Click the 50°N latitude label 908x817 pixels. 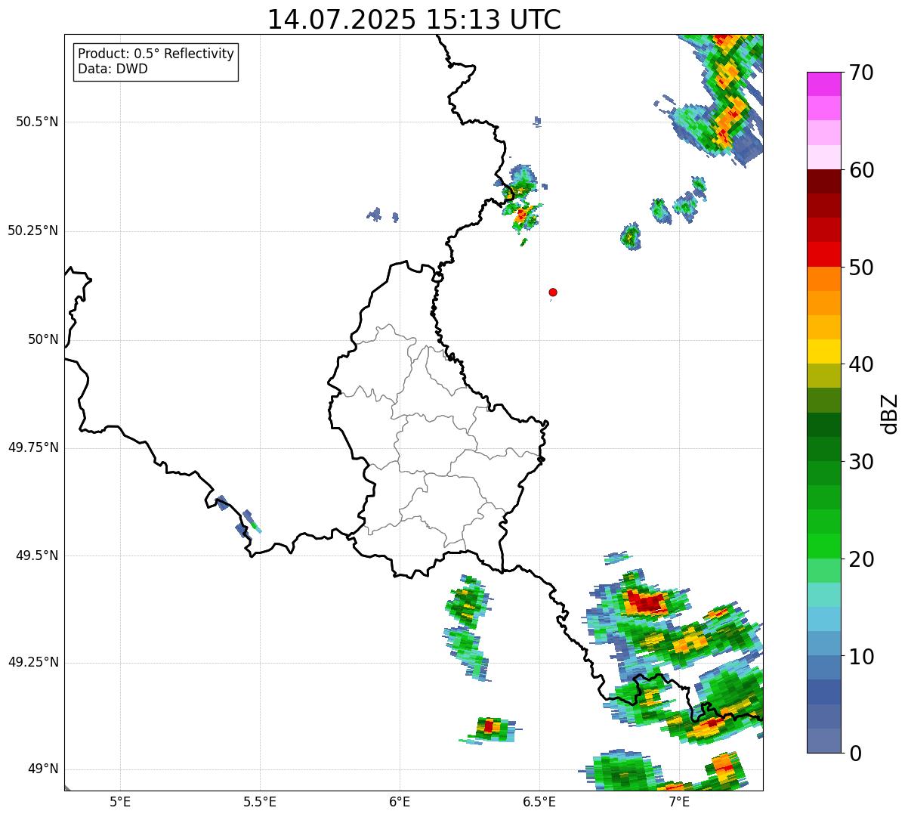(43, 339)
